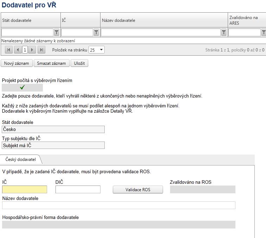
Task: Click 'Stránka 1 z 1' pager status text
Action: click(x=217, y=50)
